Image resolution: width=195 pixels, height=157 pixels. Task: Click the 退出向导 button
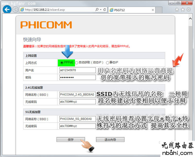tap(110, 140)
